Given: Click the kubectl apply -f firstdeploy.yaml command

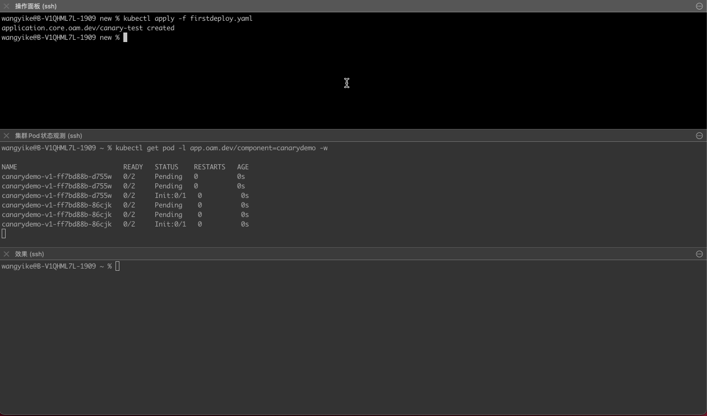Looking at the screenshot, I should tap(188, 19).
